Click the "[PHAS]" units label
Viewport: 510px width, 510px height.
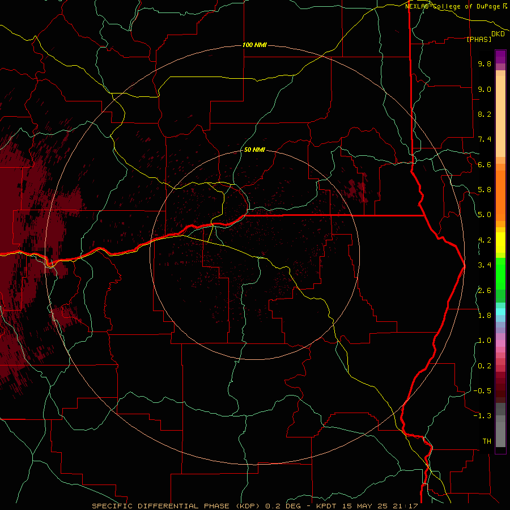coord(479,39)
